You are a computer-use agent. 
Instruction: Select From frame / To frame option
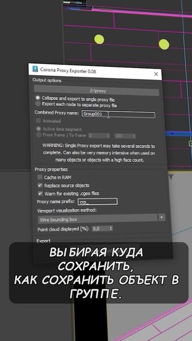pos(38,135)
